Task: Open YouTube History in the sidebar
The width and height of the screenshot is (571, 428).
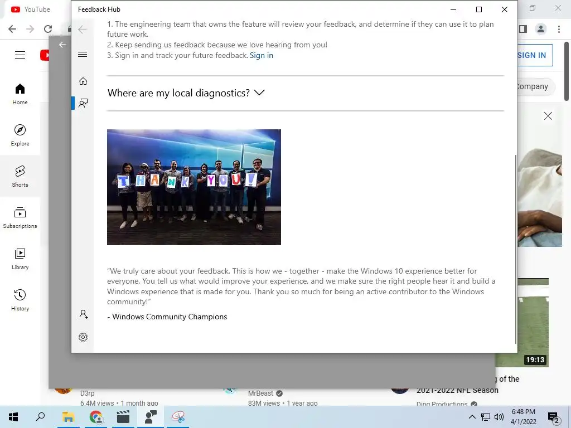Action: coord(20,300)
